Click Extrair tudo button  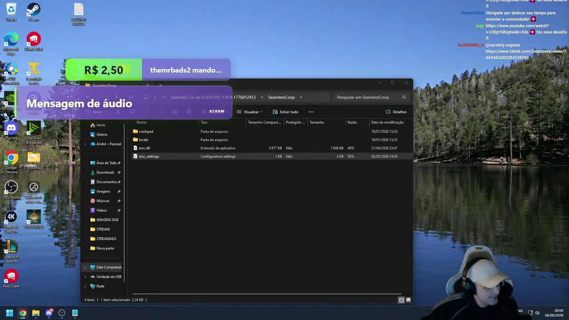tap(285, 112)
